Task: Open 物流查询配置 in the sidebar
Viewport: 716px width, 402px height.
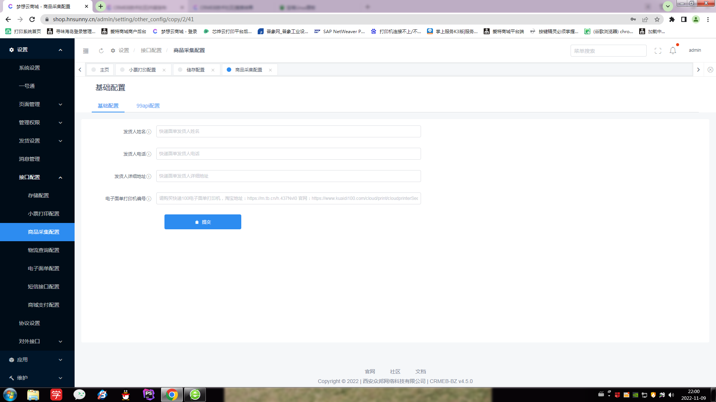Action: [44, 250]
